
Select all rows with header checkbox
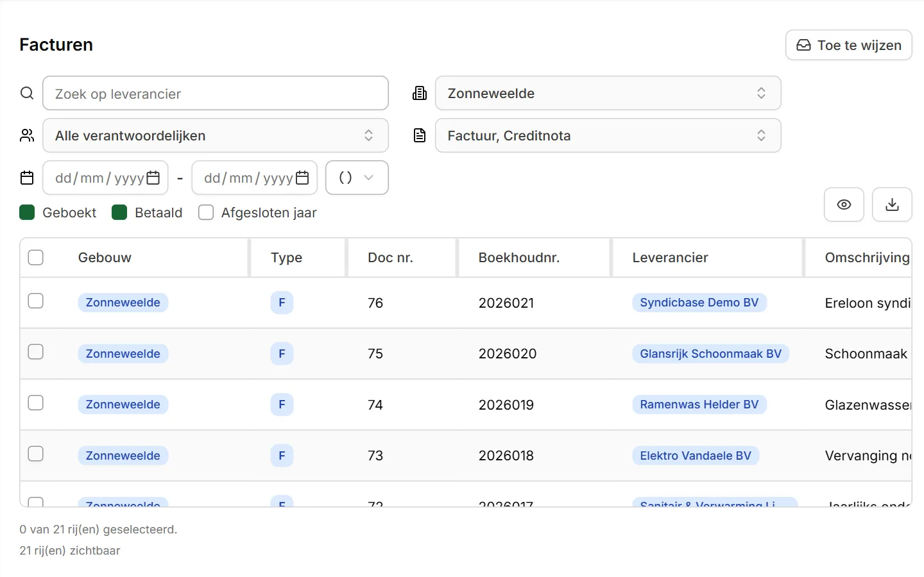[36, 257]
